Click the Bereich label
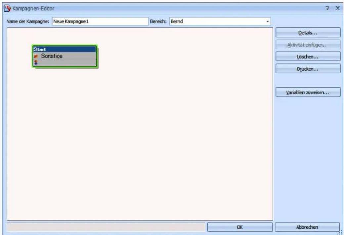This screenshot has width=344, height=235. 158,21
